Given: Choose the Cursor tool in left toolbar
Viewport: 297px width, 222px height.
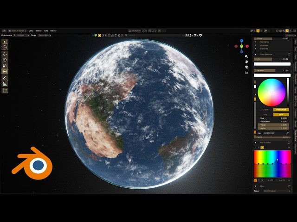Looking at the screenshot, I should coord(5,48).
